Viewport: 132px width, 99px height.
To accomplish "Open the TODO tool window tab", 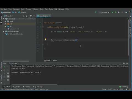I will pyautogui.click(x=16, y=87).
